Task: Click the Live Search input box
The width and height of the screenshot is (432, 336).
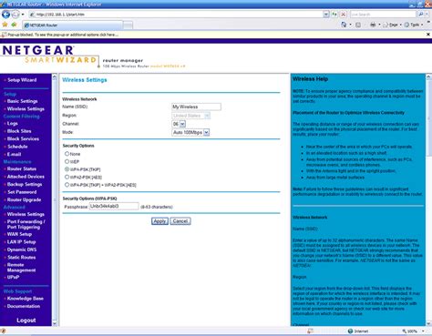Action: coord(383,15)
